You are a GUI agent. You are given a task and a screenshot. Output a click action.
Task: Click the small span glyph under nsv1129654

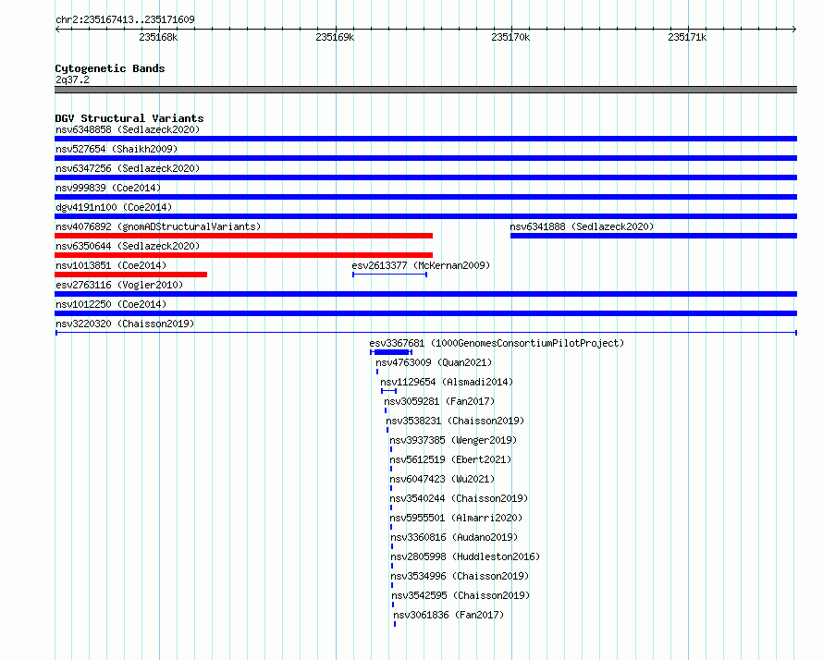388,391
